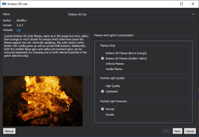Select Embers XD Flames (Burnt Orange) option
This screenshot has height=137, width=199.
tap(124, 53)
